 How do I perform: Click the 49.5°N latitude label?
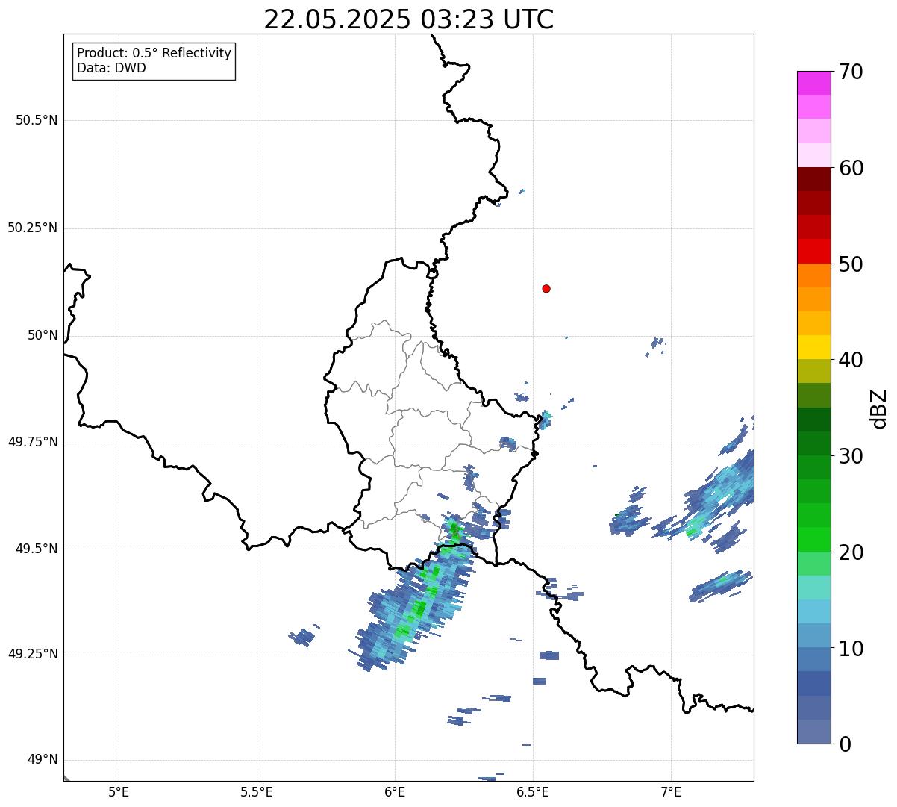click(37, 549)
